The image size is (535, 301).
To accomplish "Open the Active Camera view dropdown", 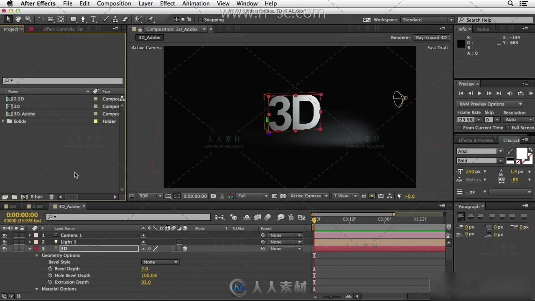I will coord(308,196).
